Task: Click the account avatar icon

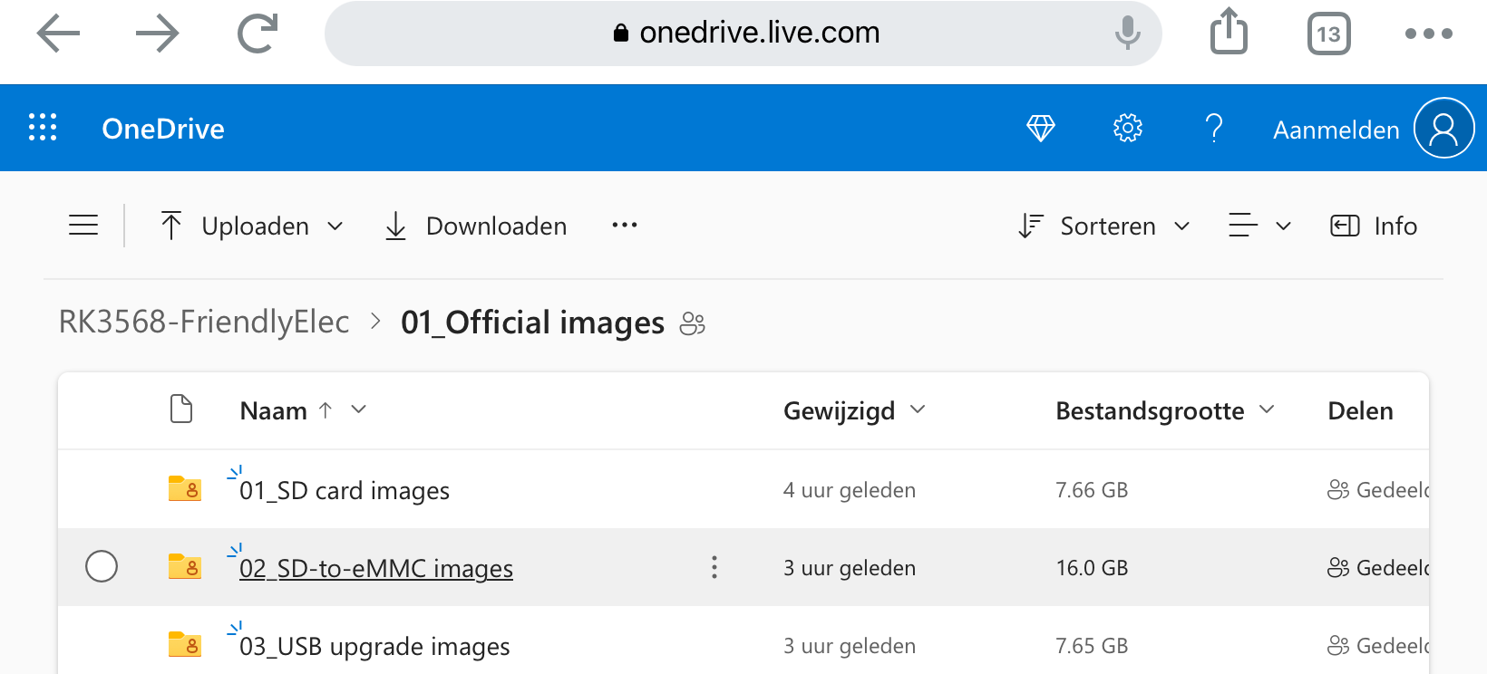Action: click(x=1443, y=129)
